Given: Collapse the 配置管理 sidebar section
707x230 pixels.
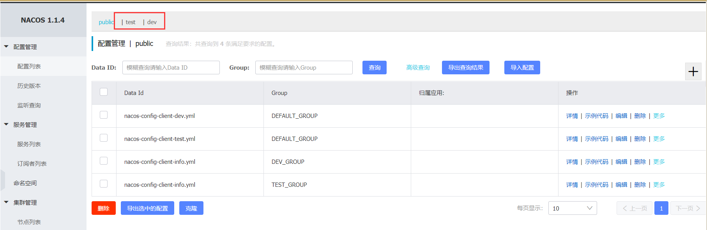Looking at the screenshot, I should pos(6,47).
